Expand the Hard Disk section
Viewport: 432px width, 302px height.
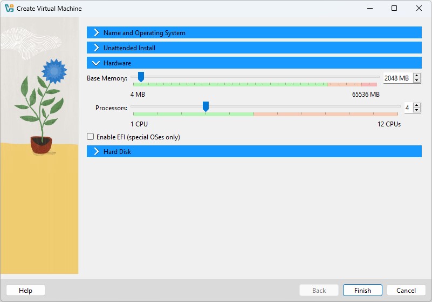254,152
